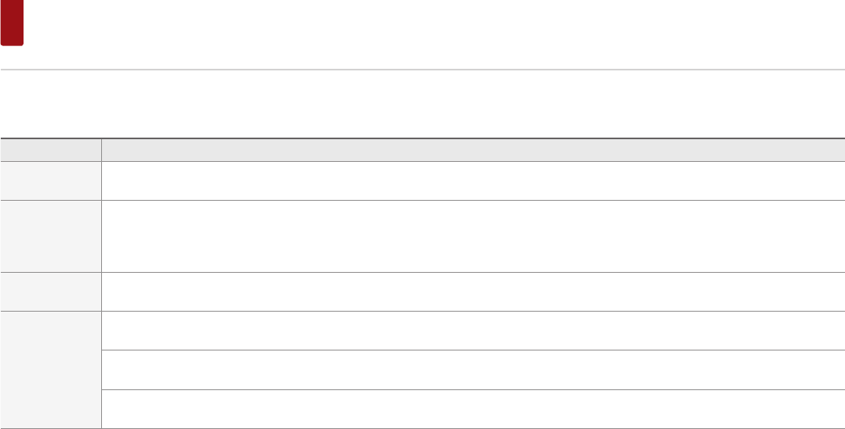Select the wide right header cell of table
This screenshot has width=845, height=429.
469,150
